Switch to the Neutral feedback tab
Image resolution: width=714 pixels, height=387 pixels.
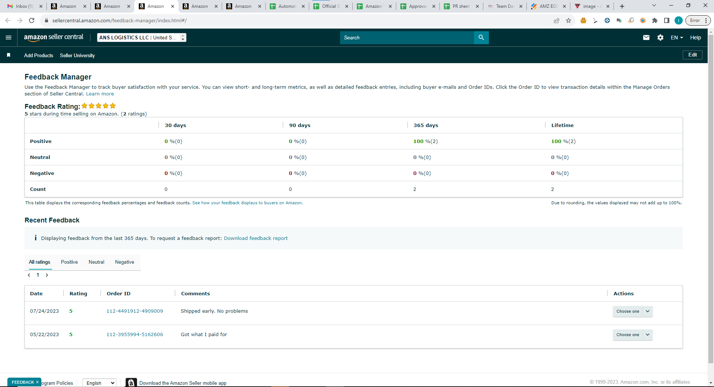(x=96, y=262)
